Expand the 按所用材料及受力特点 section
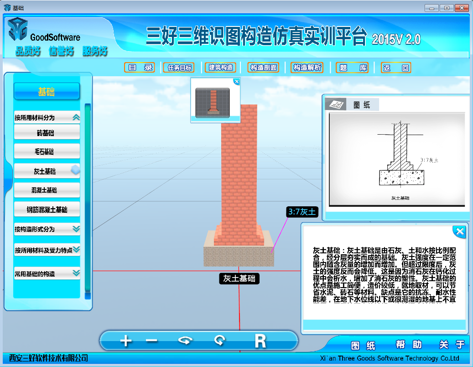Image resolution: width=473 pixels, height=367 pixels. [76, 250]
